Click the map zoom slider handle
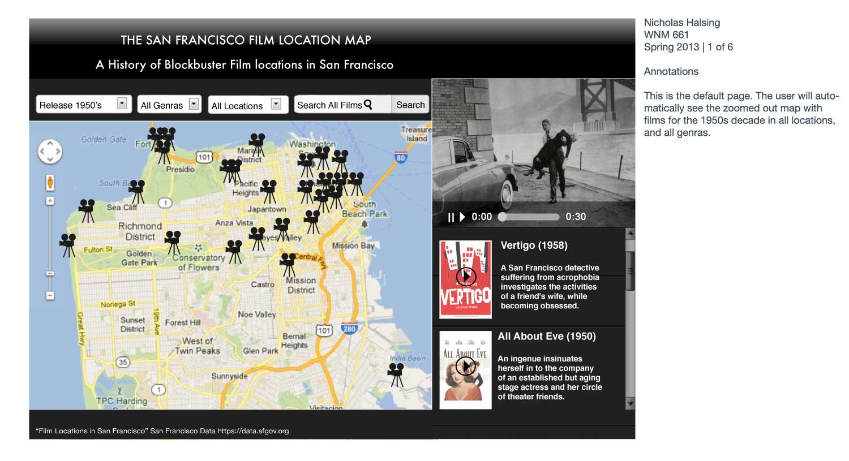The image size is (849, 461). click(x=50, y=273)
